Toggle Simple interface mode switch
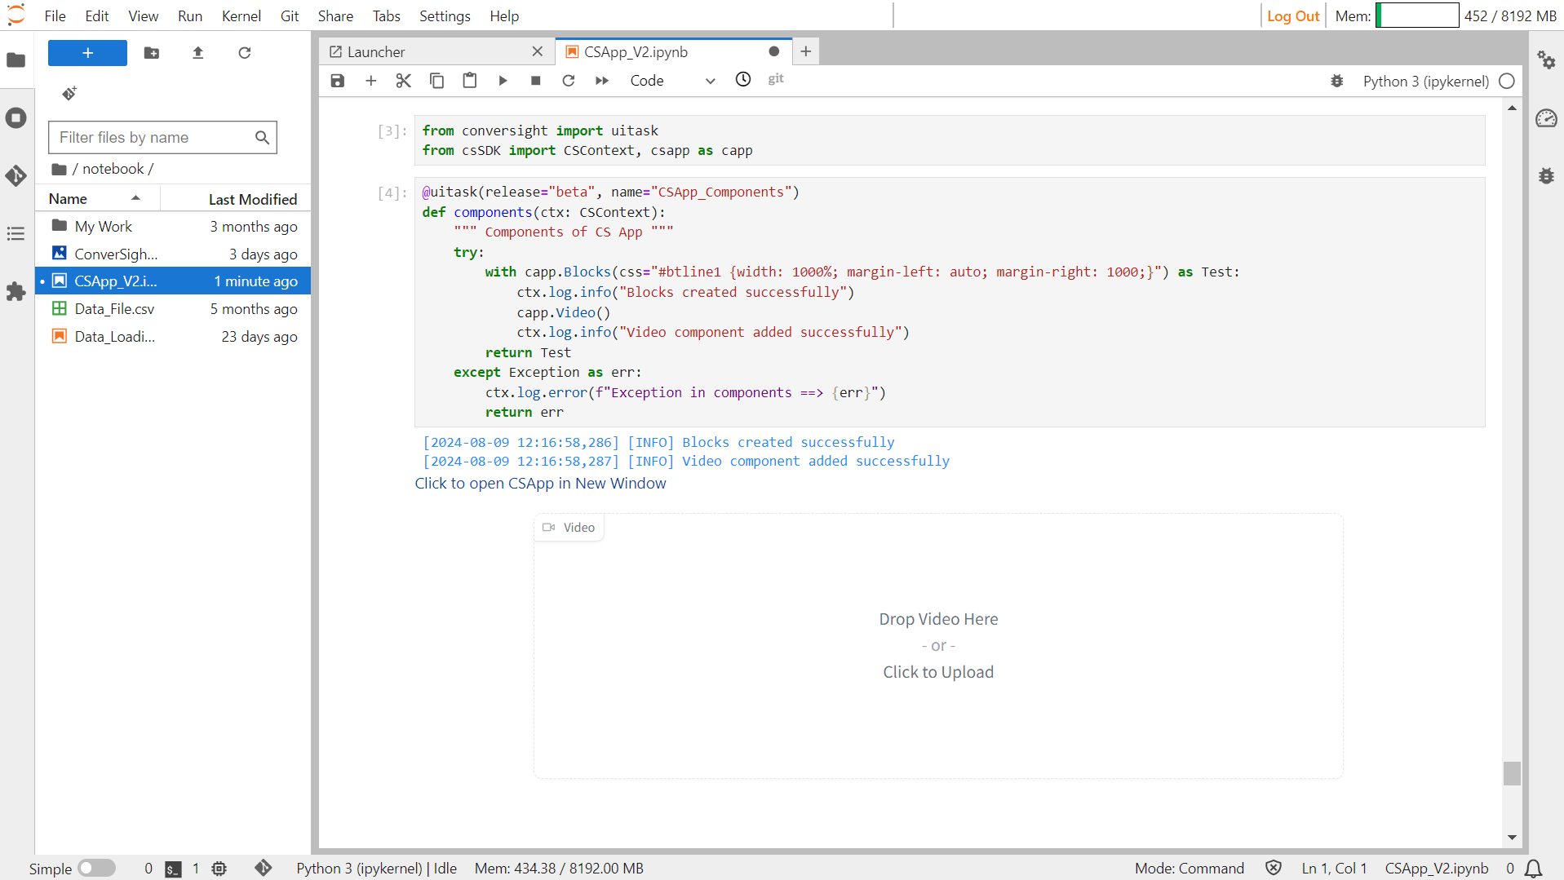The image size is (1564, 880). pyautogui.click(x=96, y=869)
